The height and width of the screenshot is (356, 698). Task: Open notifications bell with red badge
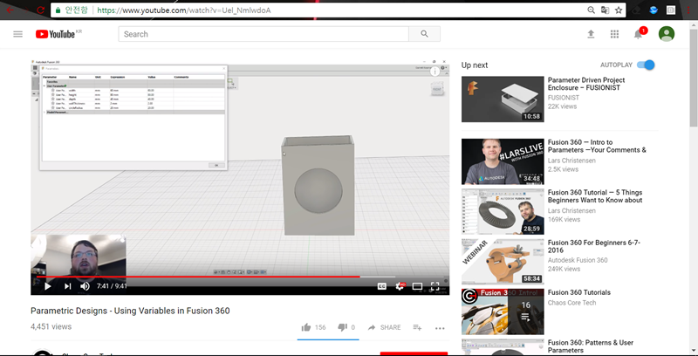(640, 34)
